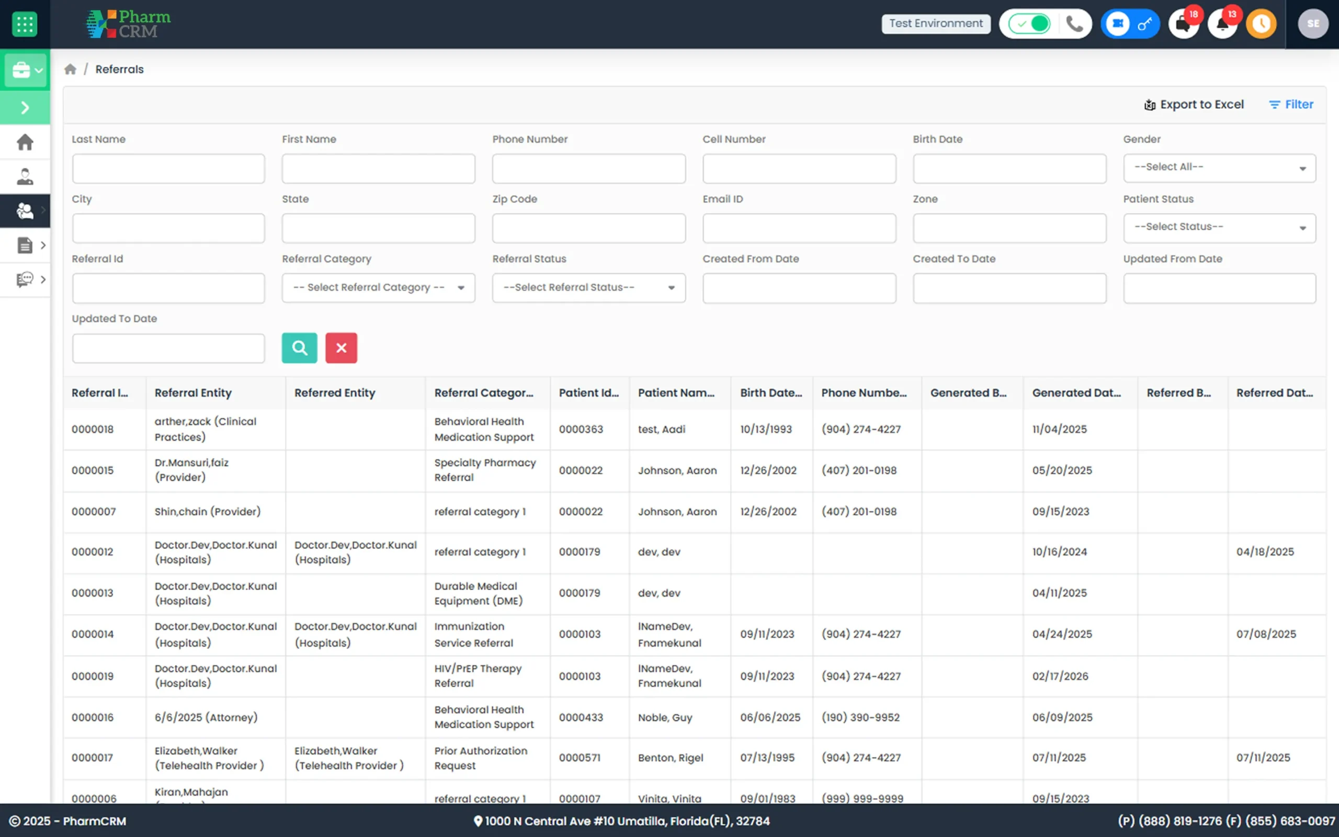
Task: Open the SE user avatar menu
Action: click(x=1313, y=24)
